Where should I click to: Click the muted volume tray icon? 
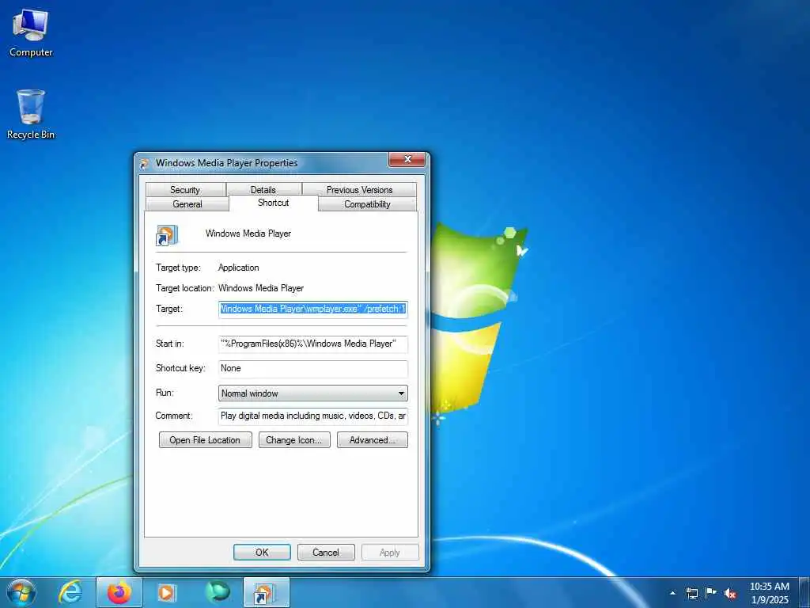(730, 593)
